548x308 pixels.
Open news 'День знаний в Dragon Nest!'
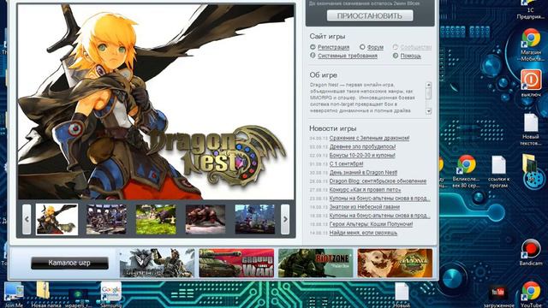pyautogui.click(x=363, y=173)
